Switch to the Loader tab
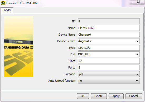The height and width of the screenshot is (102, 145). click(7, 10)
